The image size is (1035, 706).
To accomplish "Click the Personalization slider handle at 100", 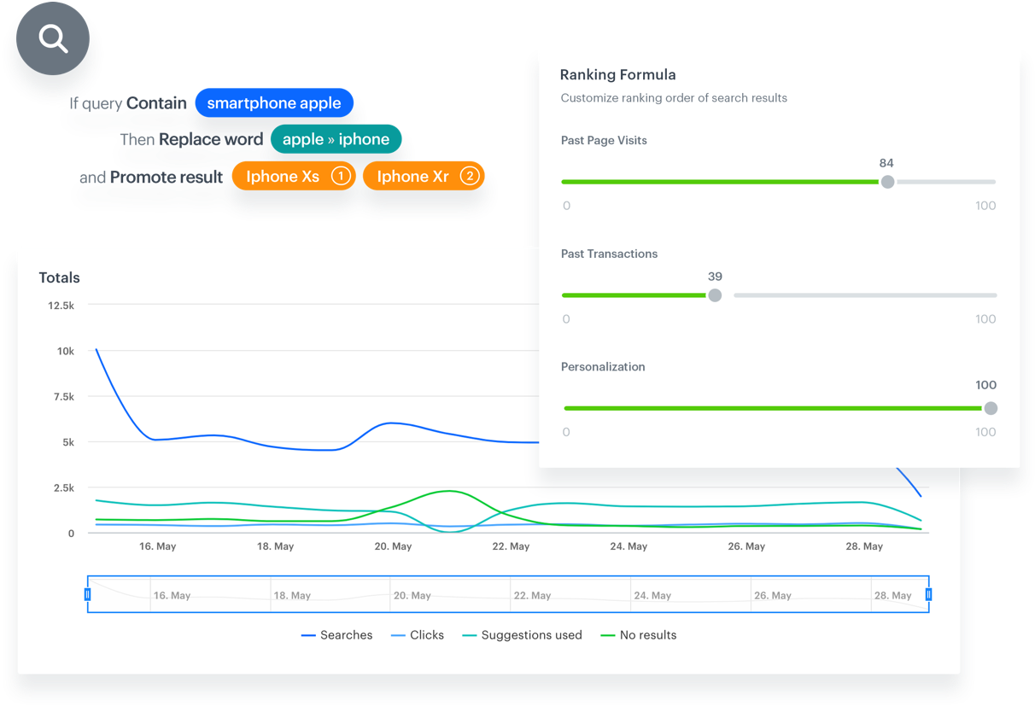I will point(991,408).
